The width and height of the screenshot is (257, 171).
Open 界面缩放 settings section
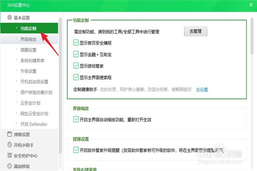coord(29,39)
